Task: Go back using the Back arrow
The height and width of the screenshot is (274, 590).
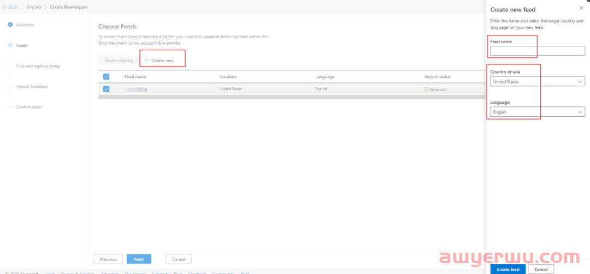Action: 10,7
